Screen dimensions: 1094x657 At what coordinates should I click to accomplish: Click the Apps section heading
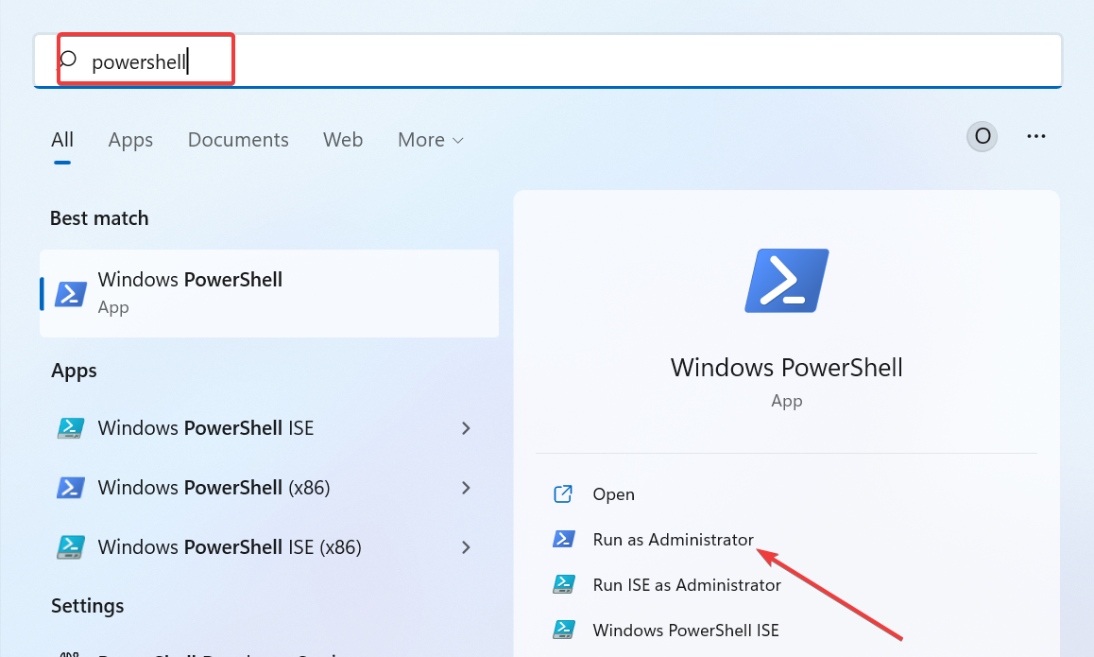(74, 371)
